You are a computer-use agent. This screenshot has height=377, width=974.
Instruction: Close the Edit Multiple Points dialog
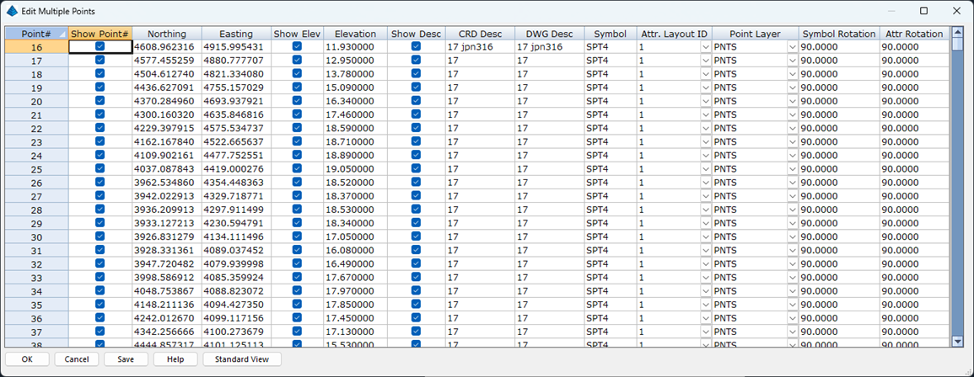pos(956,11)
